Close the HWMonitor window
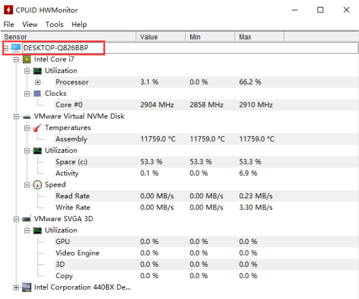 (347, 10)
